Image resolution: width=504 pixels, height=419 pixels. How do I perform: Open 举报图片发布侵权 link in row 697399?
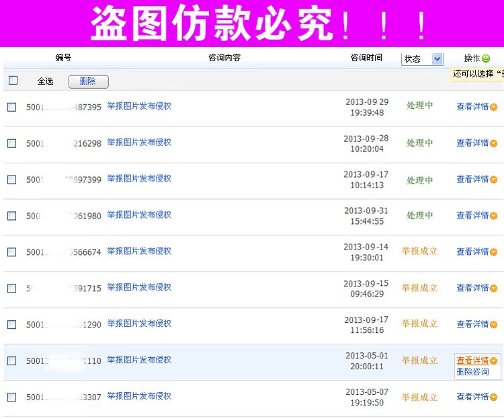139,179
